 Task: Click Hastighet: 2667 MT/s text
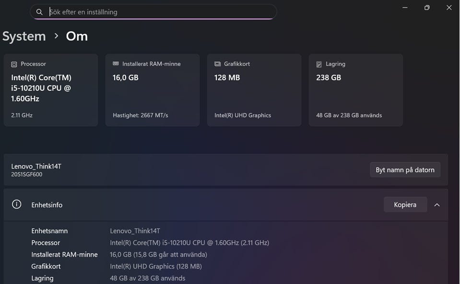[141, 115]
